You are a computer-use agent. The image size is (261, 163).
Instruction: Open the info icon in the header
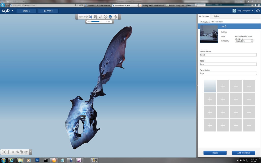click(x=258, y=11)
